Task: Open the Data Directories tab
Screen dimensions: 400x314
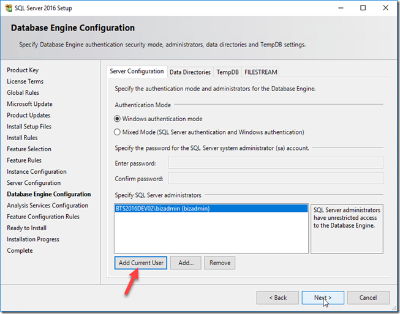Action: (190, 72)
